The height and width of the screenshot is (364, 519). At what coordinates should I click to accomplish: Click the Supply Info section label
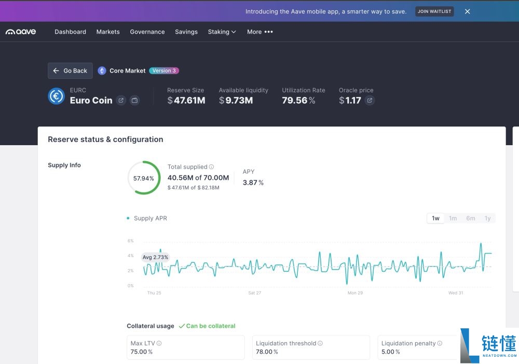click(x=64, y=165)
